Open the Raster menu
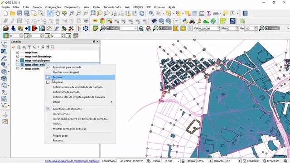The height and width of the screenshot is (163, 290). (x=97, y=7)
